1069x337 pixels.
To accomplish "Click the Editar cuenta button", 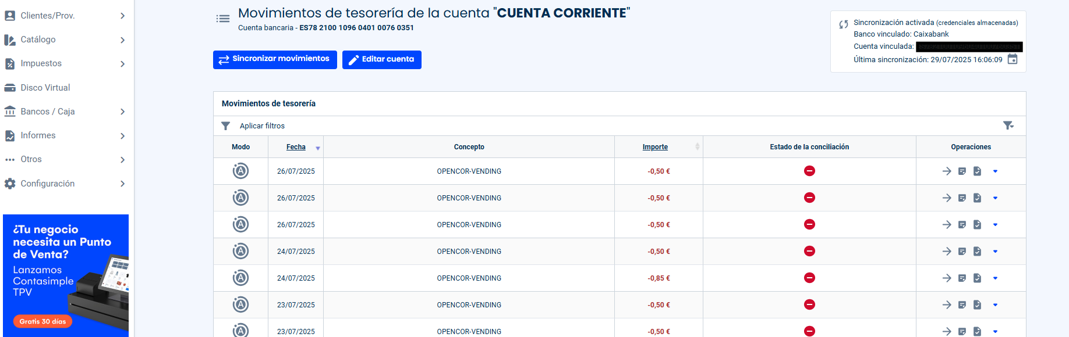I will pyautogui.click(x=381, y=59).
